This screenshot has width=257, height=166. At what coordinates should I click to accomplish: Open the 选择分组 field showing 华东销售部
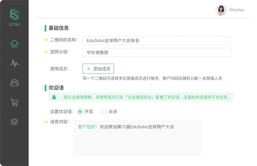[157, 52]
